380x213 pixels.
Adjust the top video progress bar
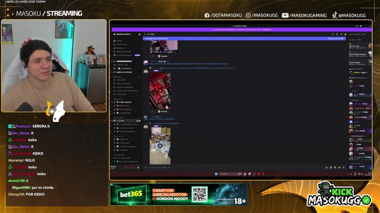166,52
